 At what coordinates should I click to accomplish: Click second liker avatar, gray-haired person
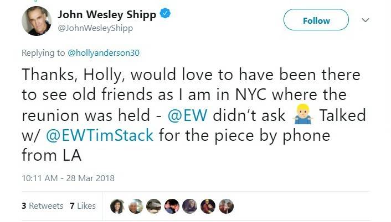[x=136, y=206]
